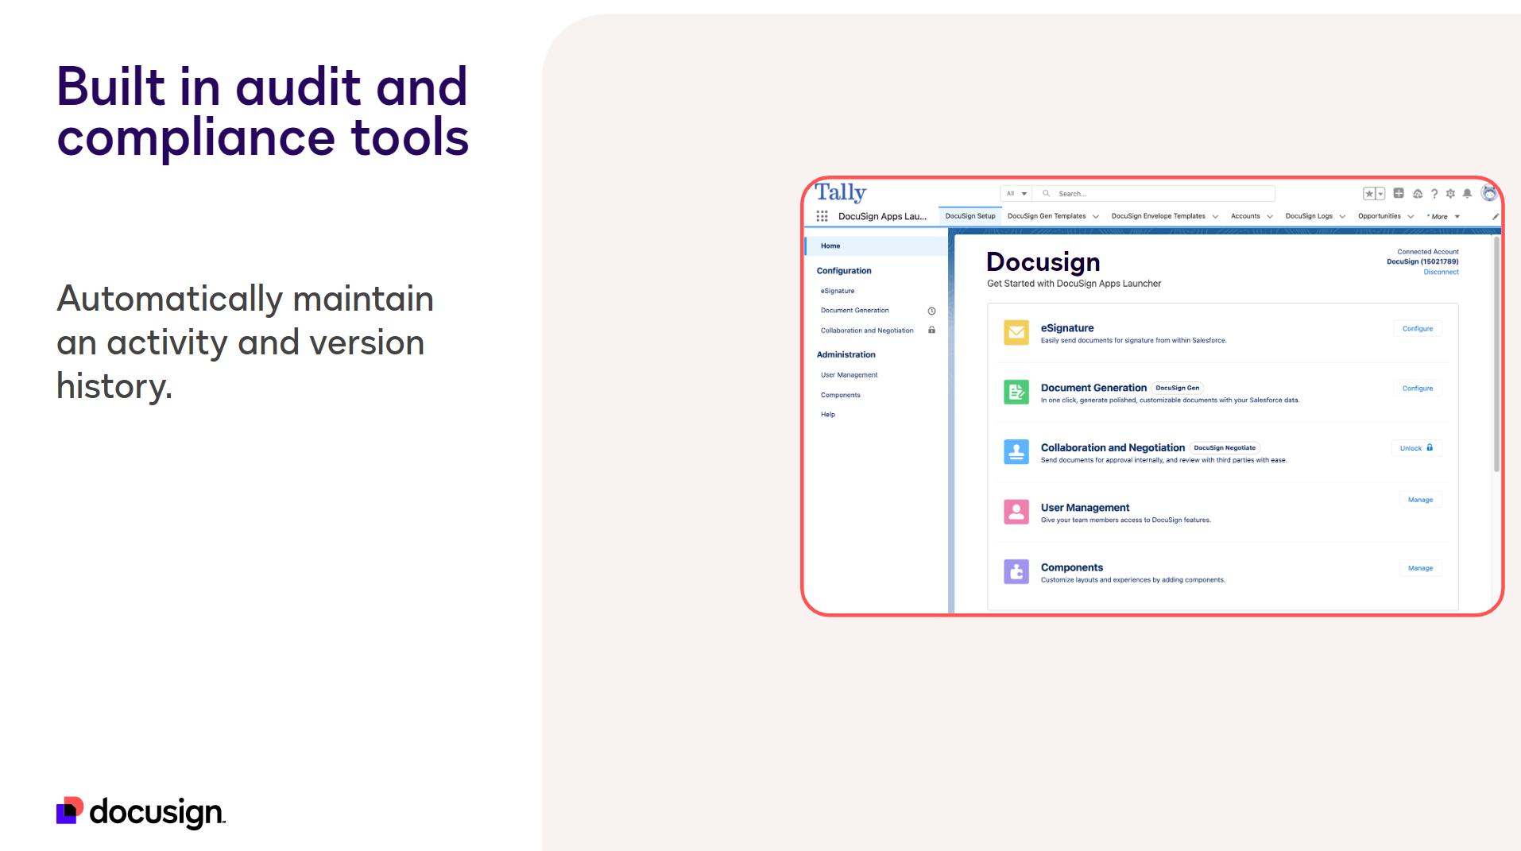This screenshot has height=851, width=1521.
Task: Click the DocuSign Negotiate badge
Action: (x=1225, y=448)
